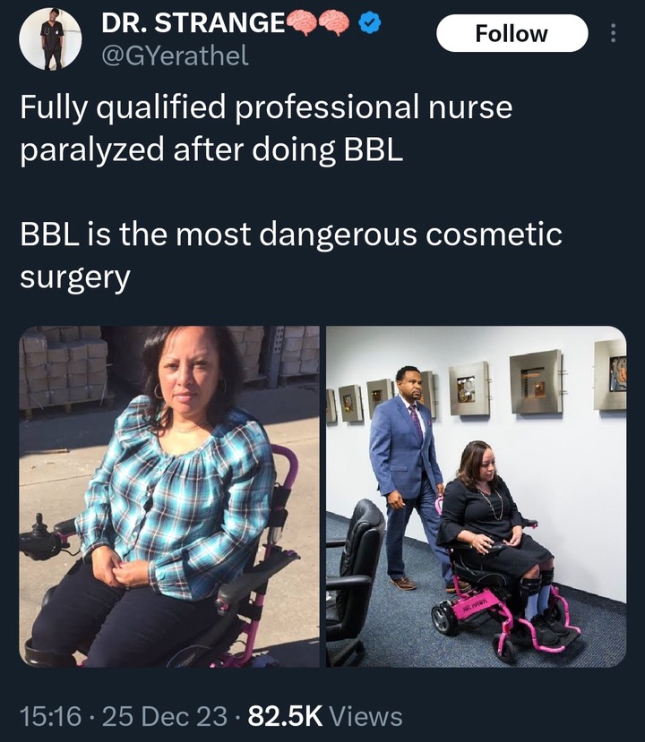Screen dimensions: 645x742
Task: Click the 25 Dec 23 date
Action: click(165, 716)
